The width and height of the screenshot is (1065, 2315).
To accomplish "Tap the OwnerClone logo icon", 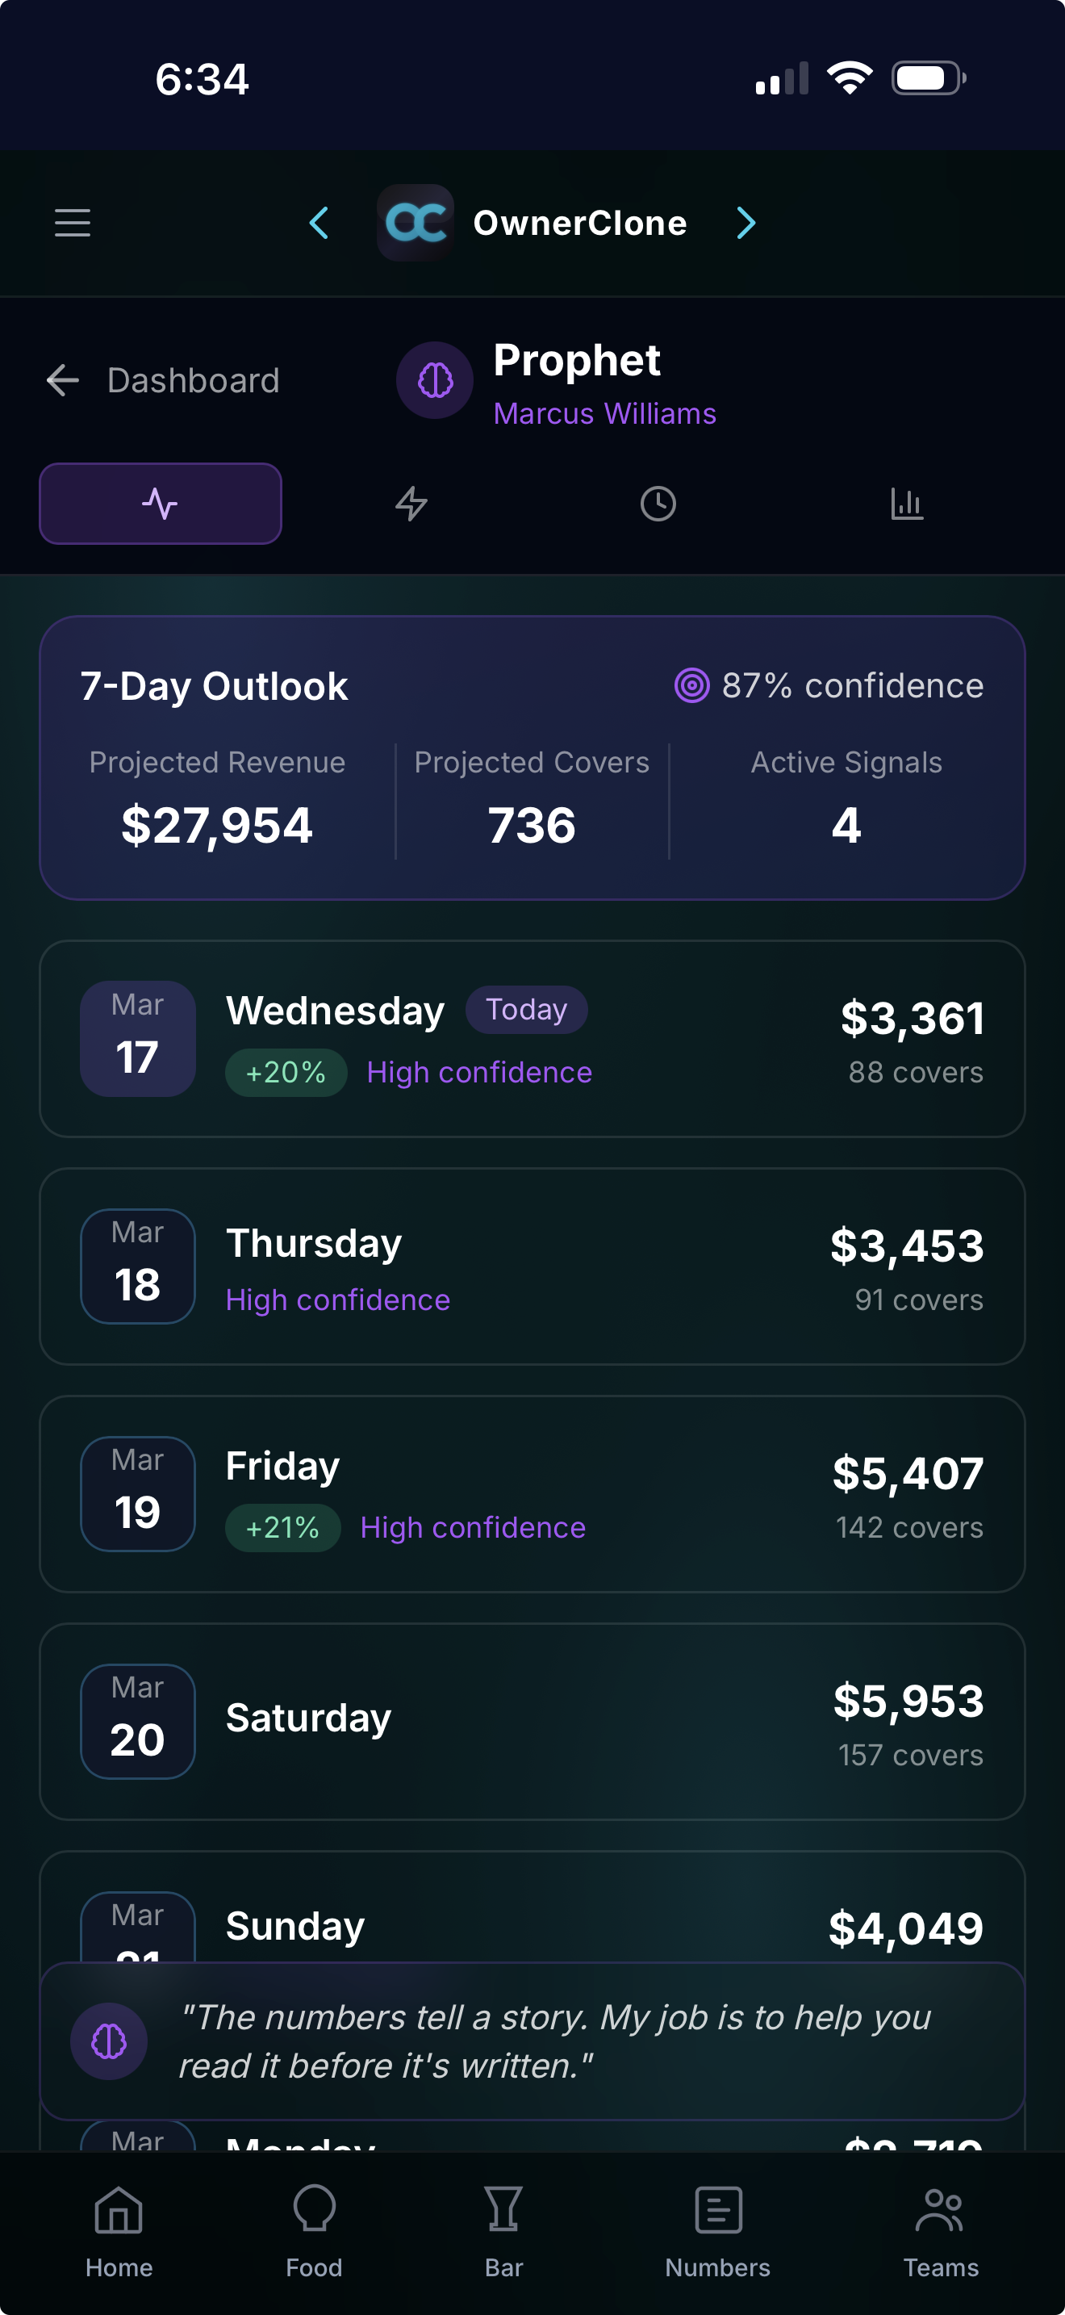I will click(415, 223).
